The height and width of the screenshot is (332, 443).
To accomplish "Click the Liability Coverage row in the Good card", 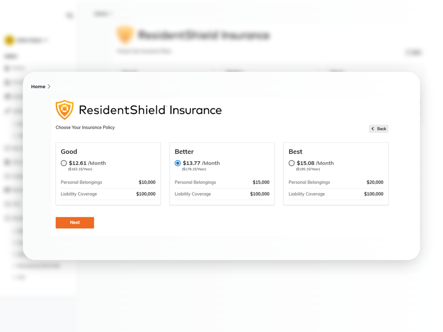I will click(x=108, y=194).
